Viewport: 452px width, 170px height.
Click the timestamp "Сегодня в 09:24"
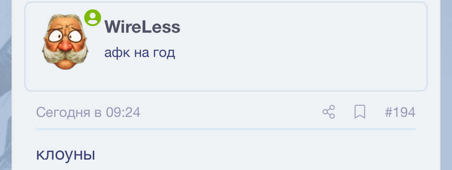point(88,112)
